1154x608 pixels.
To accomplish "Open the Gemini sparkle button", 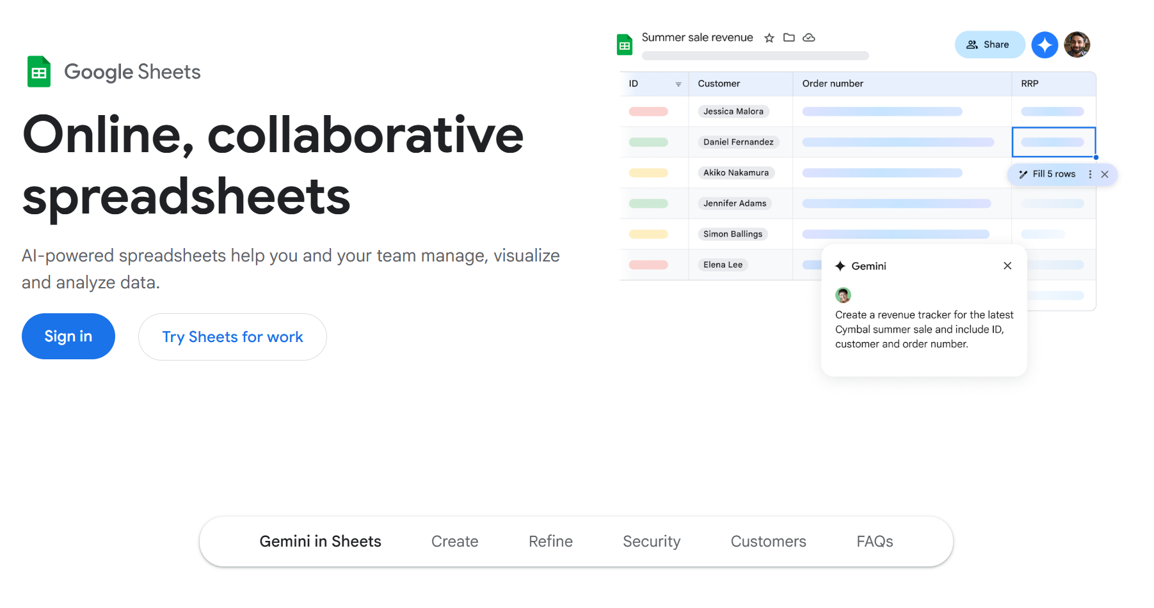I will [x=1045, y=45].
